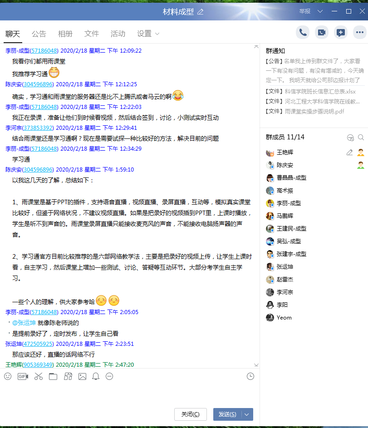This screenshot has width=368, height=428.
Task: Start a group video call
Action: pos(322,32)
